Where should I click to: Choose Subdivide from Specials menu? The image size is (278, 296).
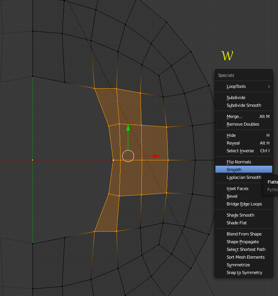[x=244, y=98]
